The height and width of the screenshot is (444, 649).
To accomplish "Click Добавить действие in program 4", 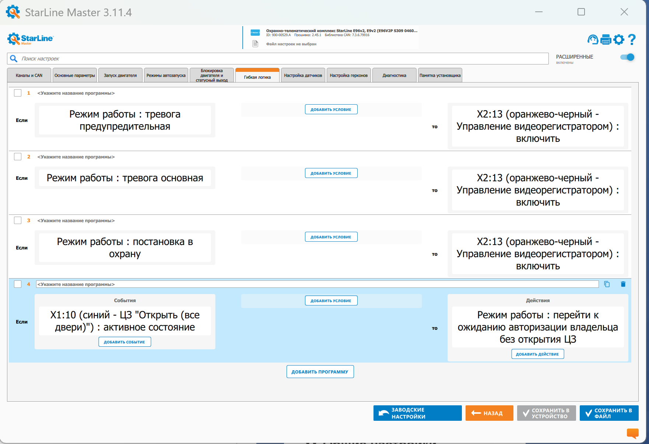I will 538,354.
